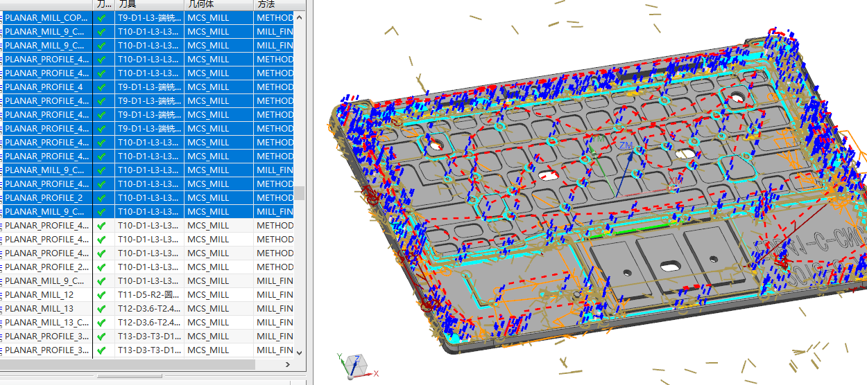The image size is (867, 385).
Task: Sort by the 方法 column header
Action: pos(274,4)
